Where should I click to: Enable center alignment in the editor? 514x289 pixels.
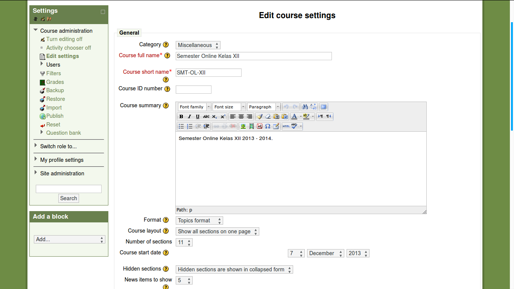tap(241, 116)
